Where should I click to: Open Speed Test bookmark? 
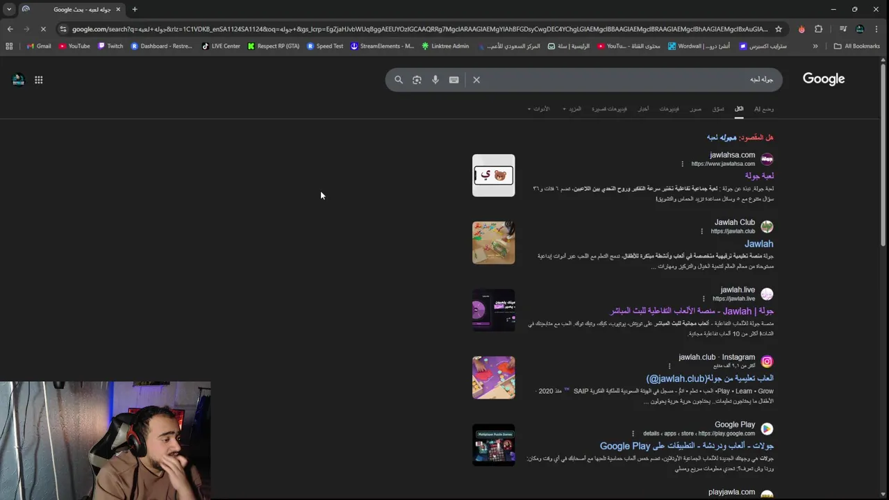tap(325, 46)
